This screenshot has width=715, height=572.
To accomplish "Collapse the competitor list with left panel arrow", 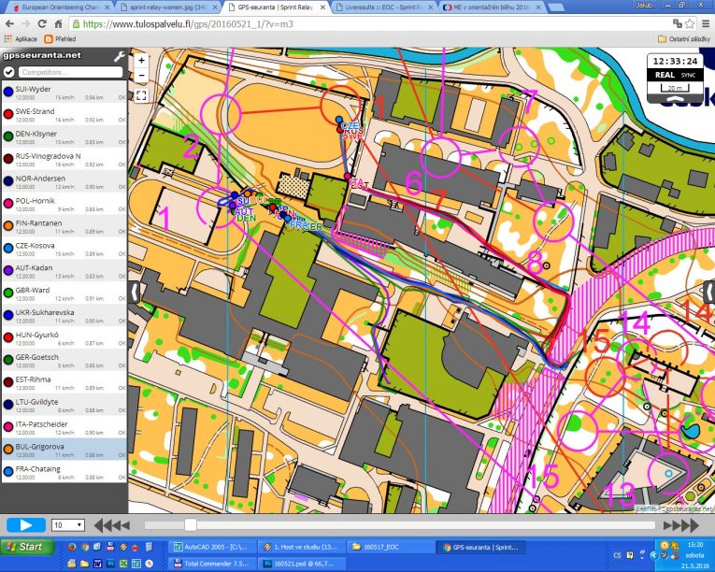I will 135,292.
